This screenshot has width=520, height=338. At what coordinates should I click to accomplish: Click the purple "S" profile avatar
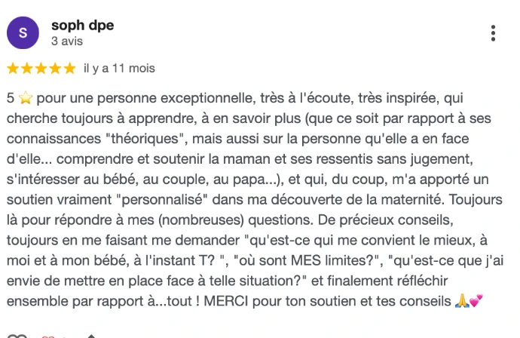pyautogui.click(x=23, y=32)
